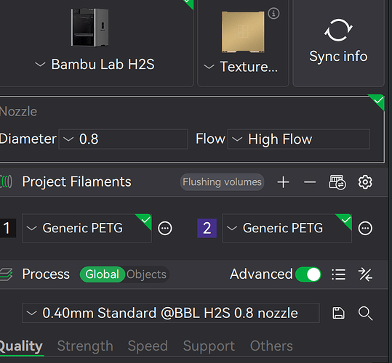The height and width of the screenshot is (363, 392).
Task: Open the 0.40mm Standard process preset dropdown
Action: coord(170,313)
